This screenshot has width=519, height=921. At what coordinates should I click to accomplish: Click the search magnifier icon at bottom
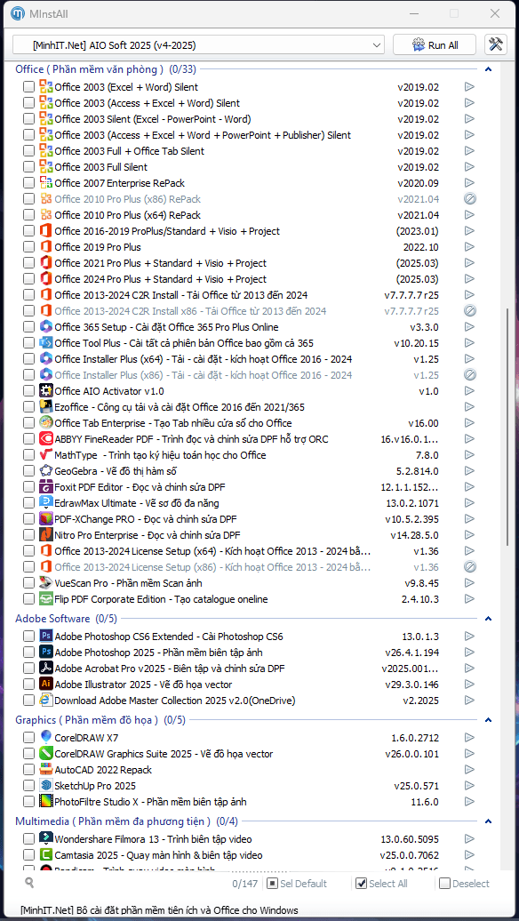click(30, 882)
